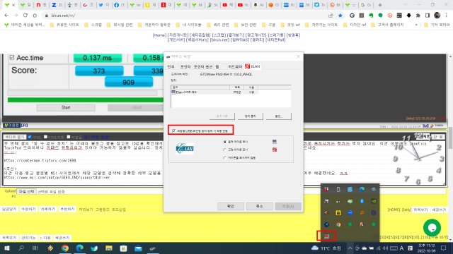
Task: Click the NVIDIA icon in tray overflow
Action: pos(374,201)
